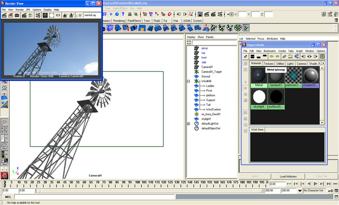Click the Y coordinate input field
The image size is (339, 205).
(x=255, y=15)
